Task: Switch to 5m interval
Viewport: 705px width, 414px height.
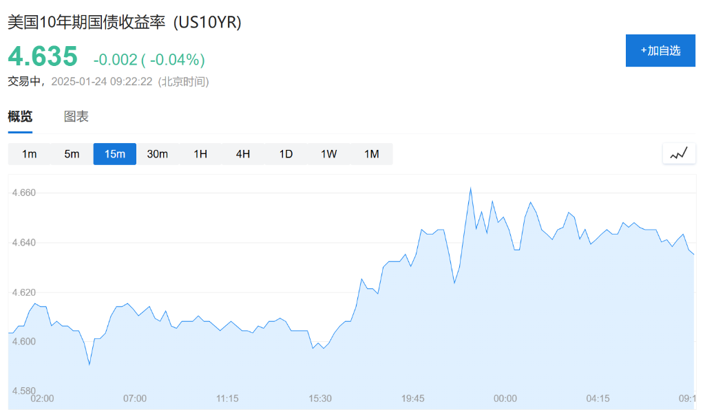Action: click(x=72, y=154)
